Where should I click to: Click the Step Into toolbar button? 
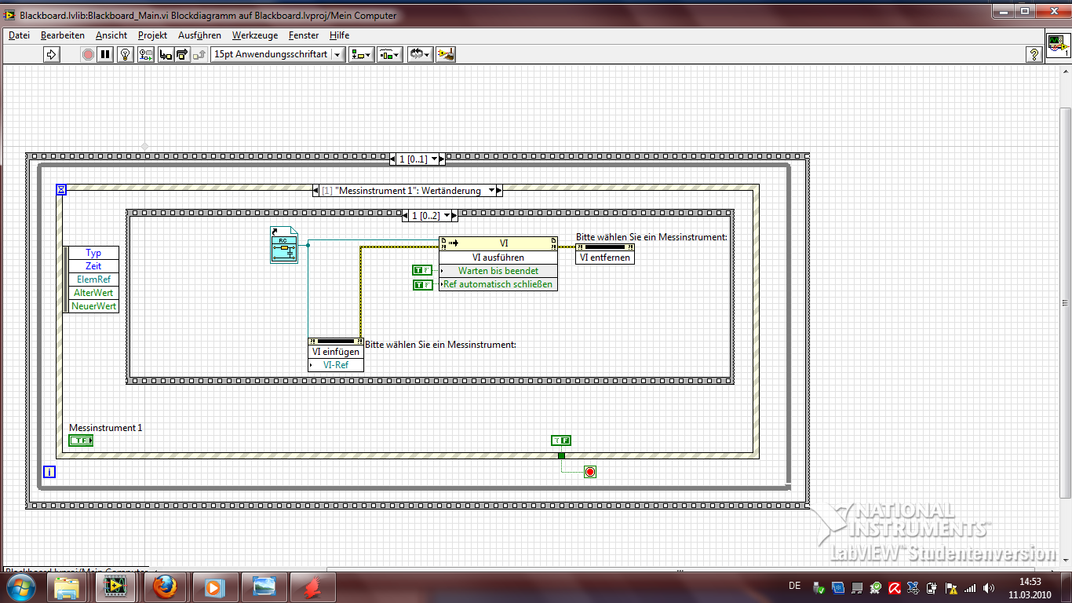pos(166,54)
